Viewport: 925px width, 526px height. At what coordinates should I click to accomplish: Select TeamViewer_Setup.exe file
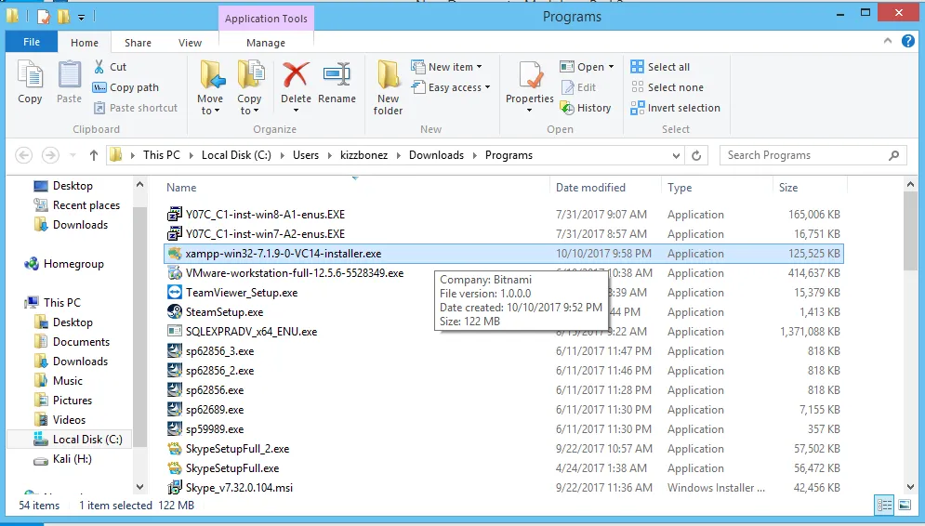point(242,293)
